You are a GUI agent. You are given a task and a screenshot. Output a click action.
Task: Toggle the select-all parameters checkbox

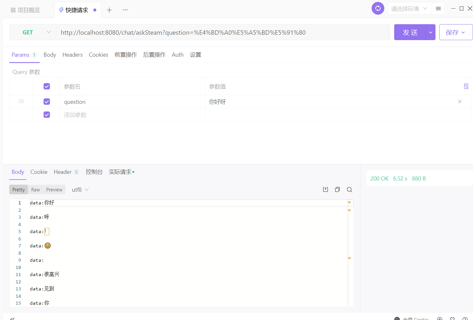47,86
